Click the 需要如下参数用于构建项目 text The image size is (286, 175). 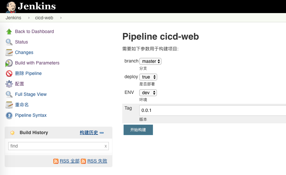(150, 49)
